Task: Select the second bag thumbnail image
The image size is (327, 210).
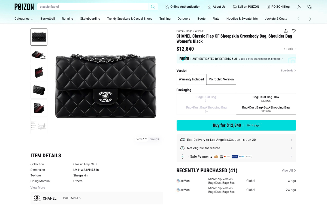Action: (39, 55)
